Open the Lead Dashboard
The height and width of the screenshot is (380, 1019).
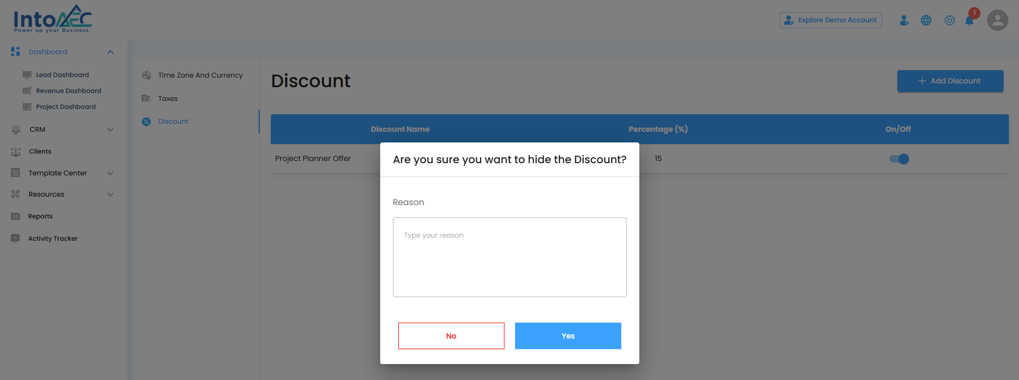pyautogui.click(x=62, y=75)
